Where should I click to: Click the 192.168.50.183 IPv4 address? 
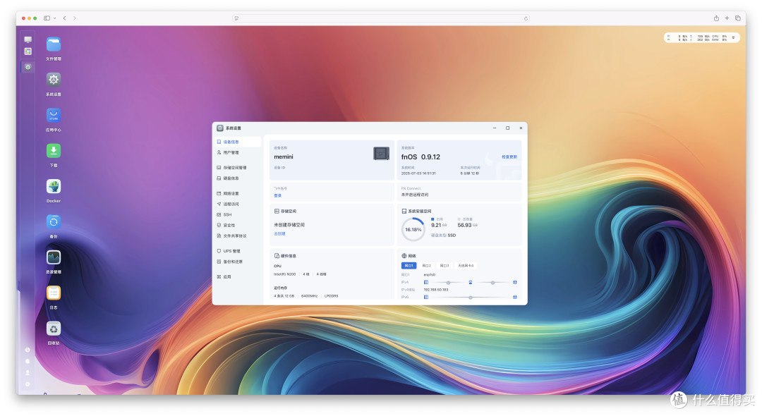[435, 290]
